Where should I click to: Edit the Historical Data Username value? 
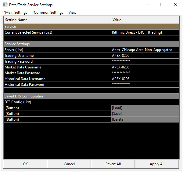[145, 79]
